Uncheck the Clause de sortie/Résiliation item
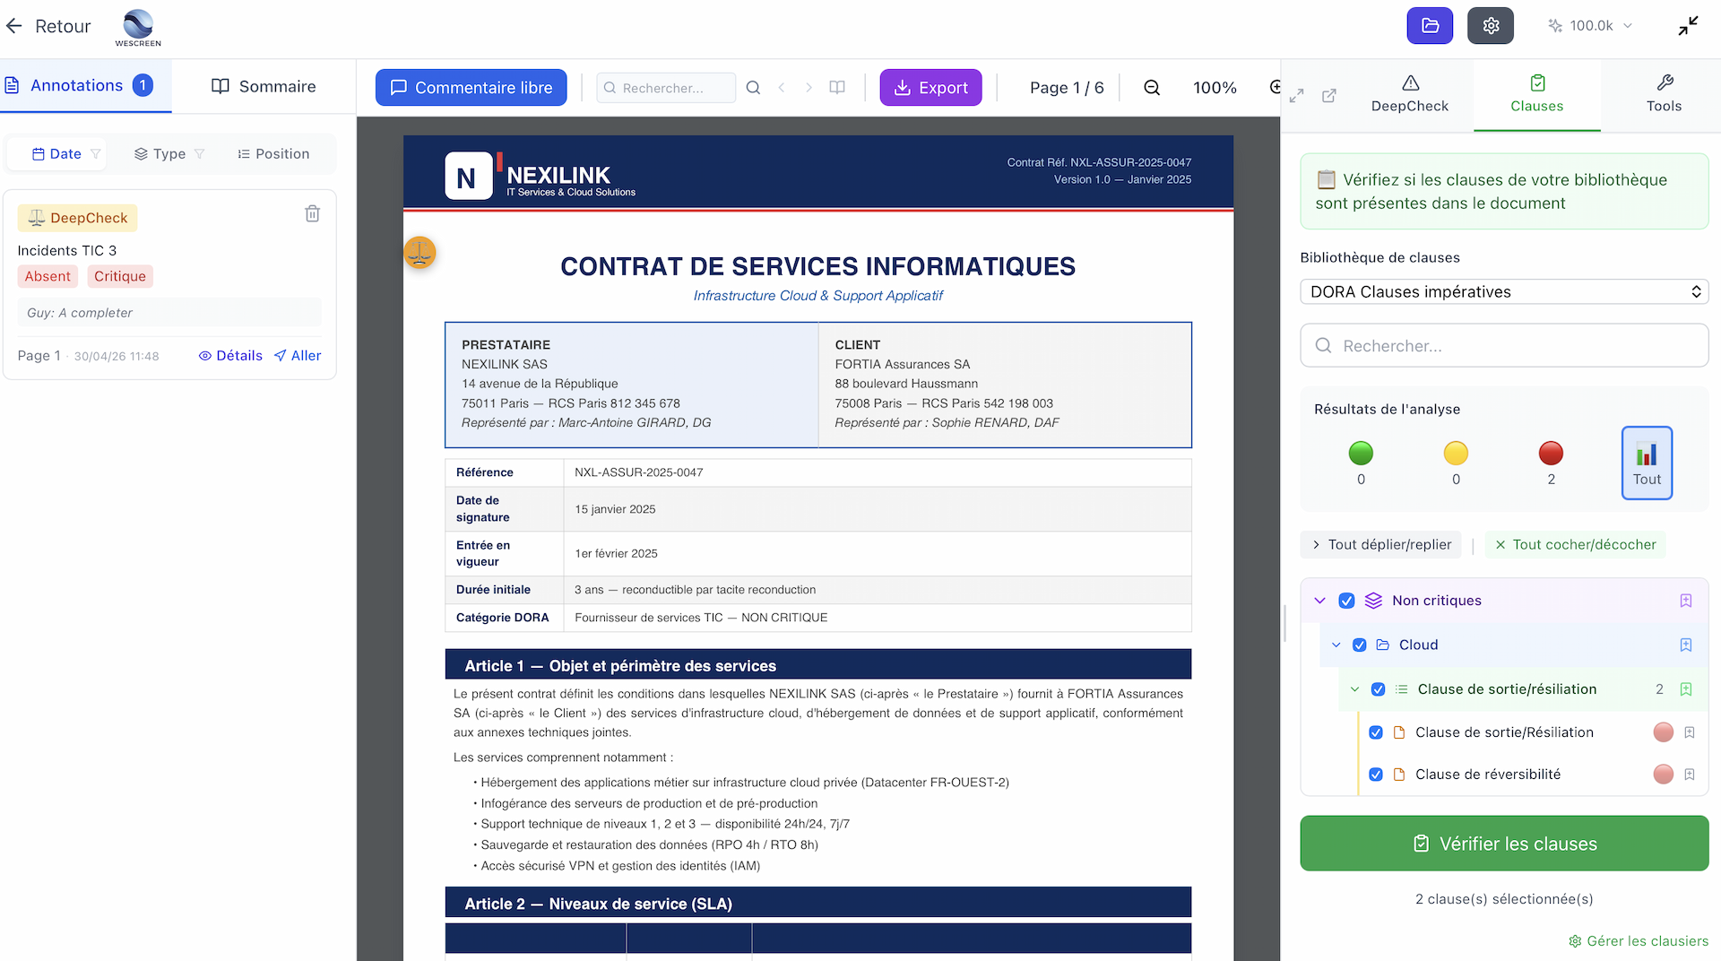1721x961 pixels. [x=1376, y=732]
